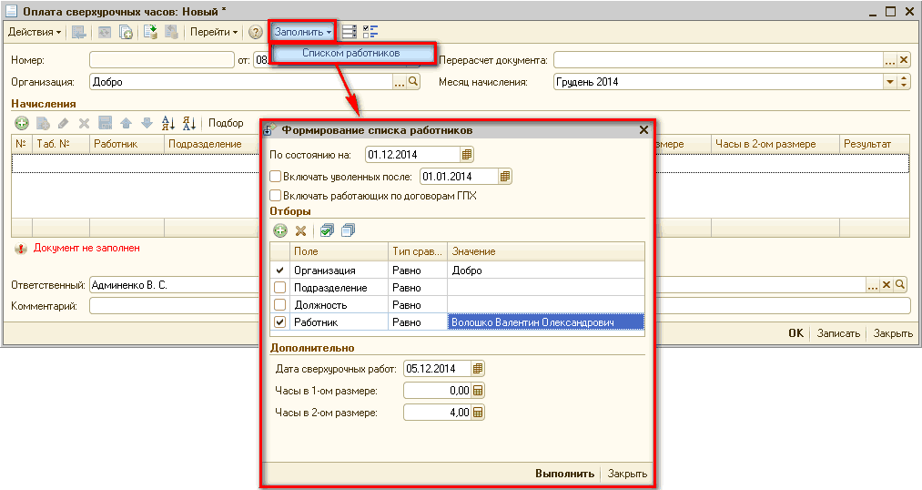
Task: Click the add filter icon in Отборы
Action: tap(280, 230)
